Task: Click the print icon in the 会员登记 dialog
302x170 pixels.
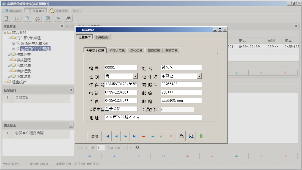Action: [x=181, y=136]
